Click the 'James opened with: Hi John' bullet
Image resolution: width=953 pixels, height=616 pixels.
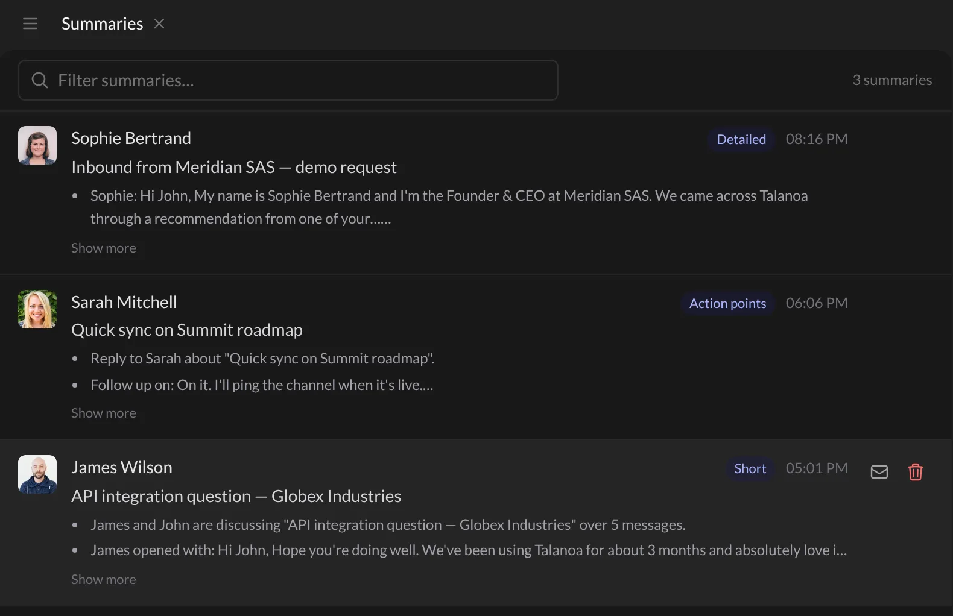(469, 550)
